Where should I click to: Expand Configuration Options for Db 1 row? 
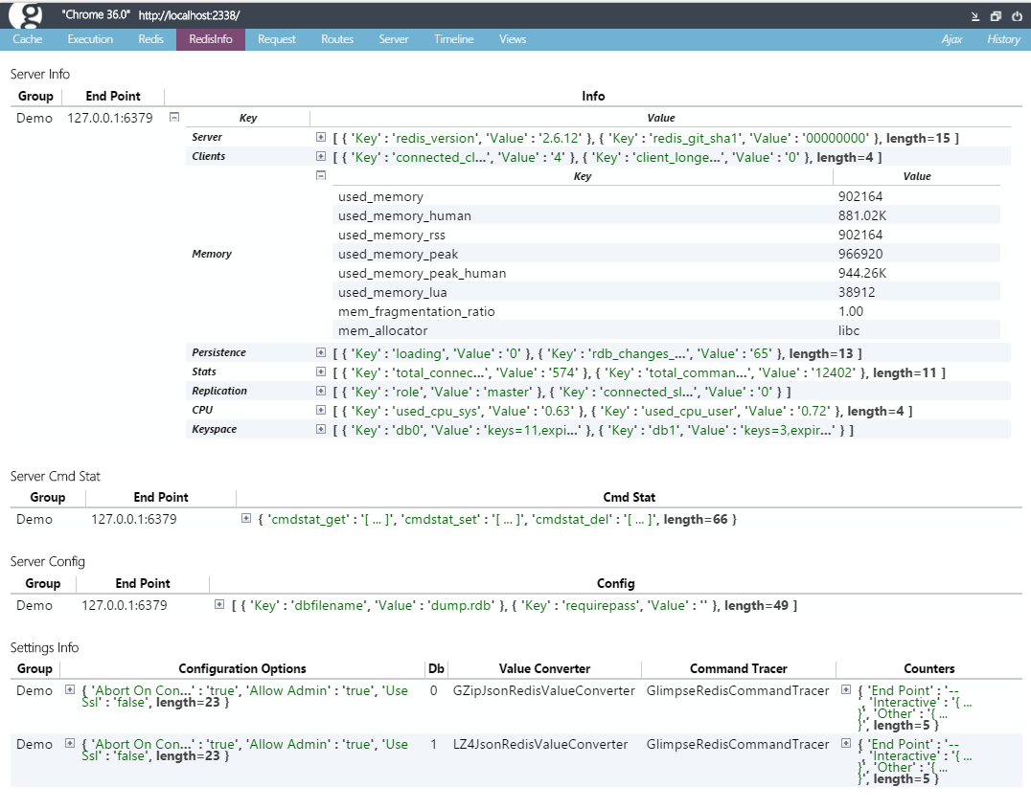point(70,744)
